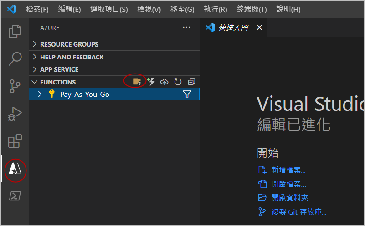
Task: Click filter icon on Pay-As-You-Go row
Action: 187,95
